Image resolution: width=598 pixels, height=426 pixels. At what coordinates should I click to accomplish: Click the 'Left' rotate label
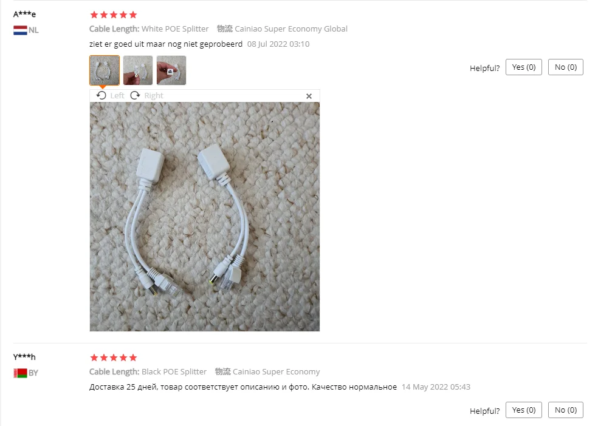click(x=117, y=95)
